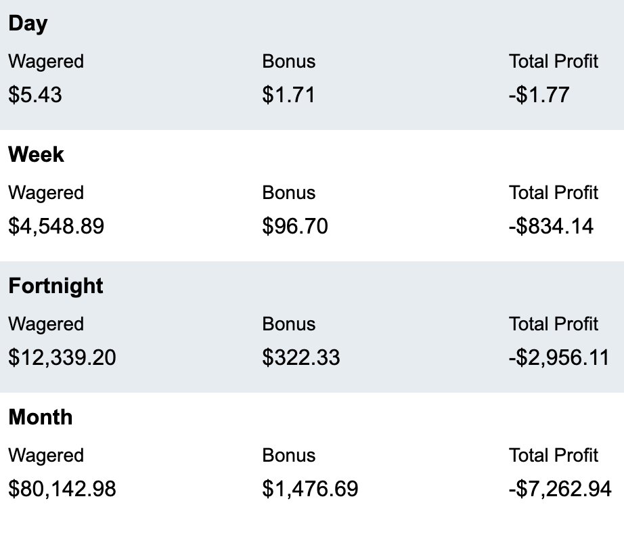The width and height of the screenshot is (624, 547).
Task: Click the Month wagered amount $80,142.98
Action: (x=62, y=489)
